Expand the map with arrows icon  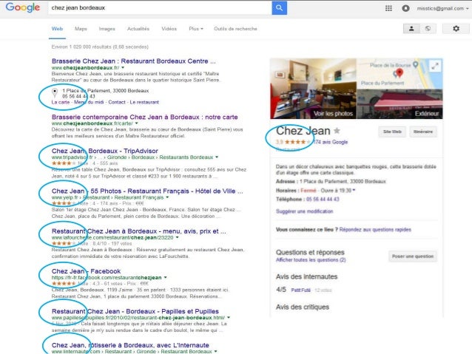pos(435,67)
